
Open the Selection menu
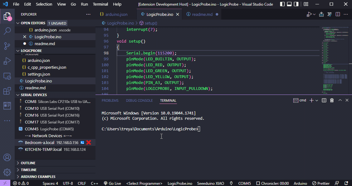[x=44, y=4]
